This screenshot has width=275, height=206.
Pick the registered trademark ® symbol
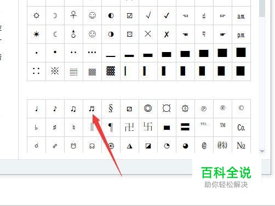click(x=222, y=108)
